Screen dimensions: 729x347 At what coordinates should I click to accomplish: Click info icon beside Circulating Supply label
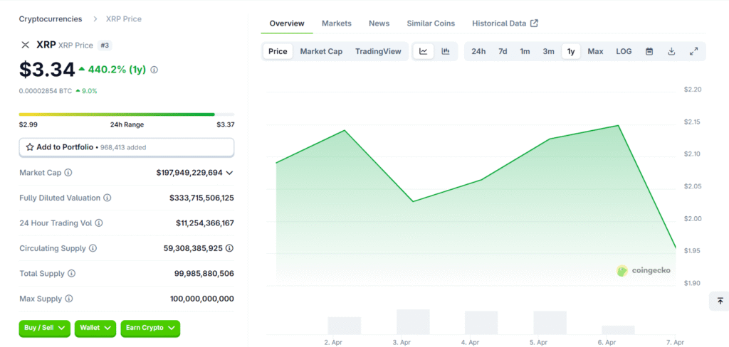(x=93, y=249)
